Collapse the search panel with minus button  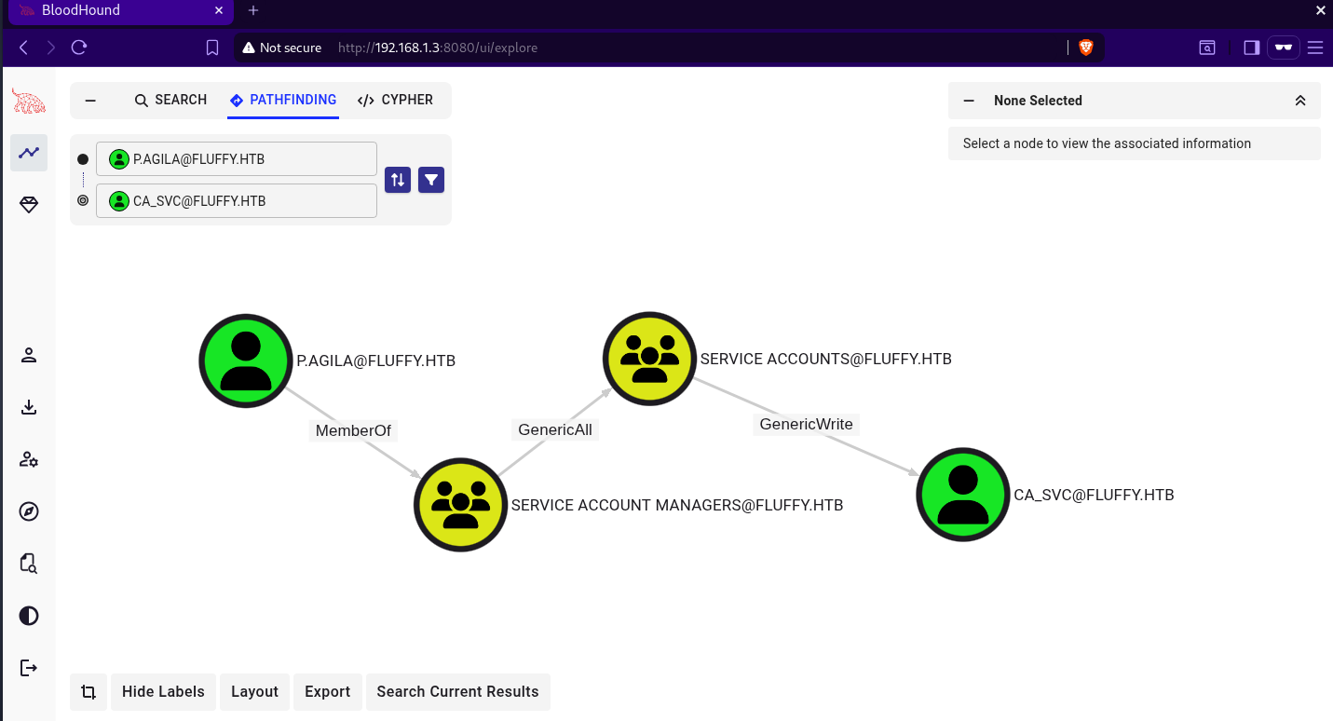pyautogui.click(x=90, y=101)
